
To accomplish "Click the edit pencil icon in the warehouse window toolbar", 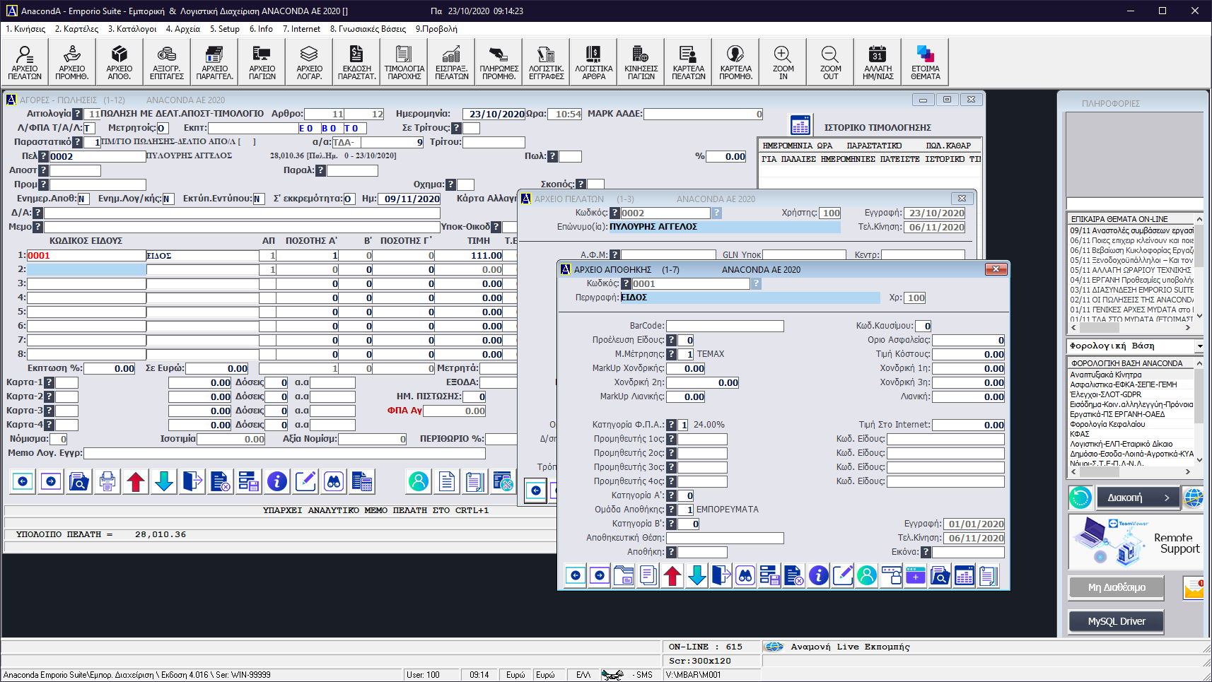I will 842,576.
